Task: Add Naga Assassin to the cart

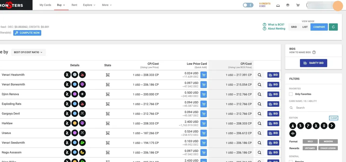Action: pos(204,153)
